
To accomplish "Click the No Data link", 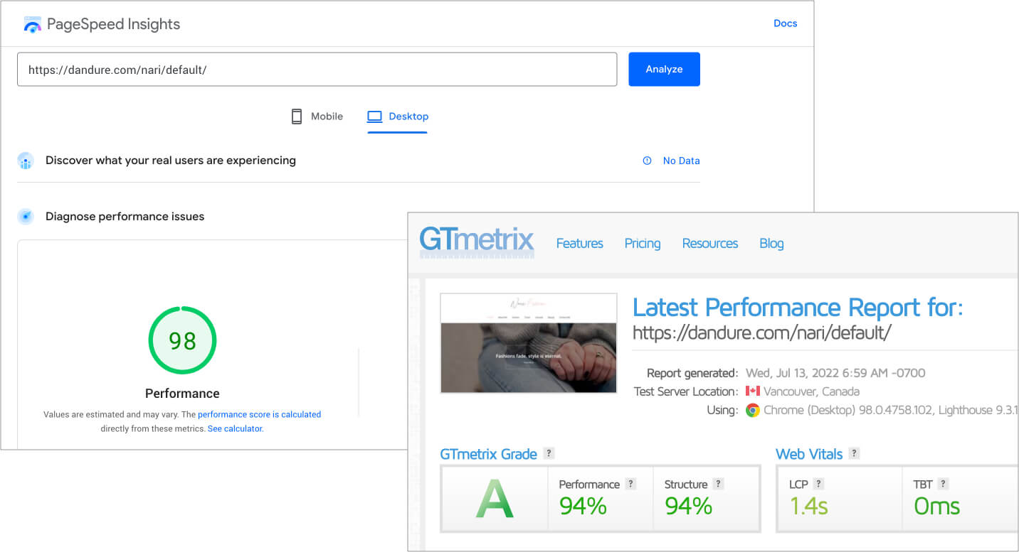I will coord(682,161).
